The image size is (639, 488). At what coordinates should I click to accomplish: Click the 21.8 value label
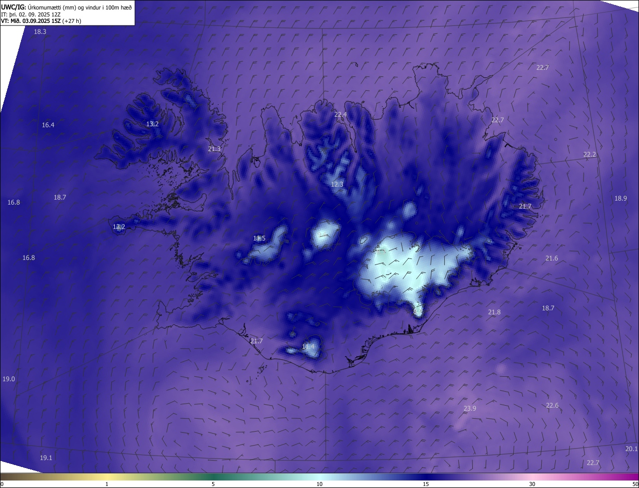tap(494, 312)
